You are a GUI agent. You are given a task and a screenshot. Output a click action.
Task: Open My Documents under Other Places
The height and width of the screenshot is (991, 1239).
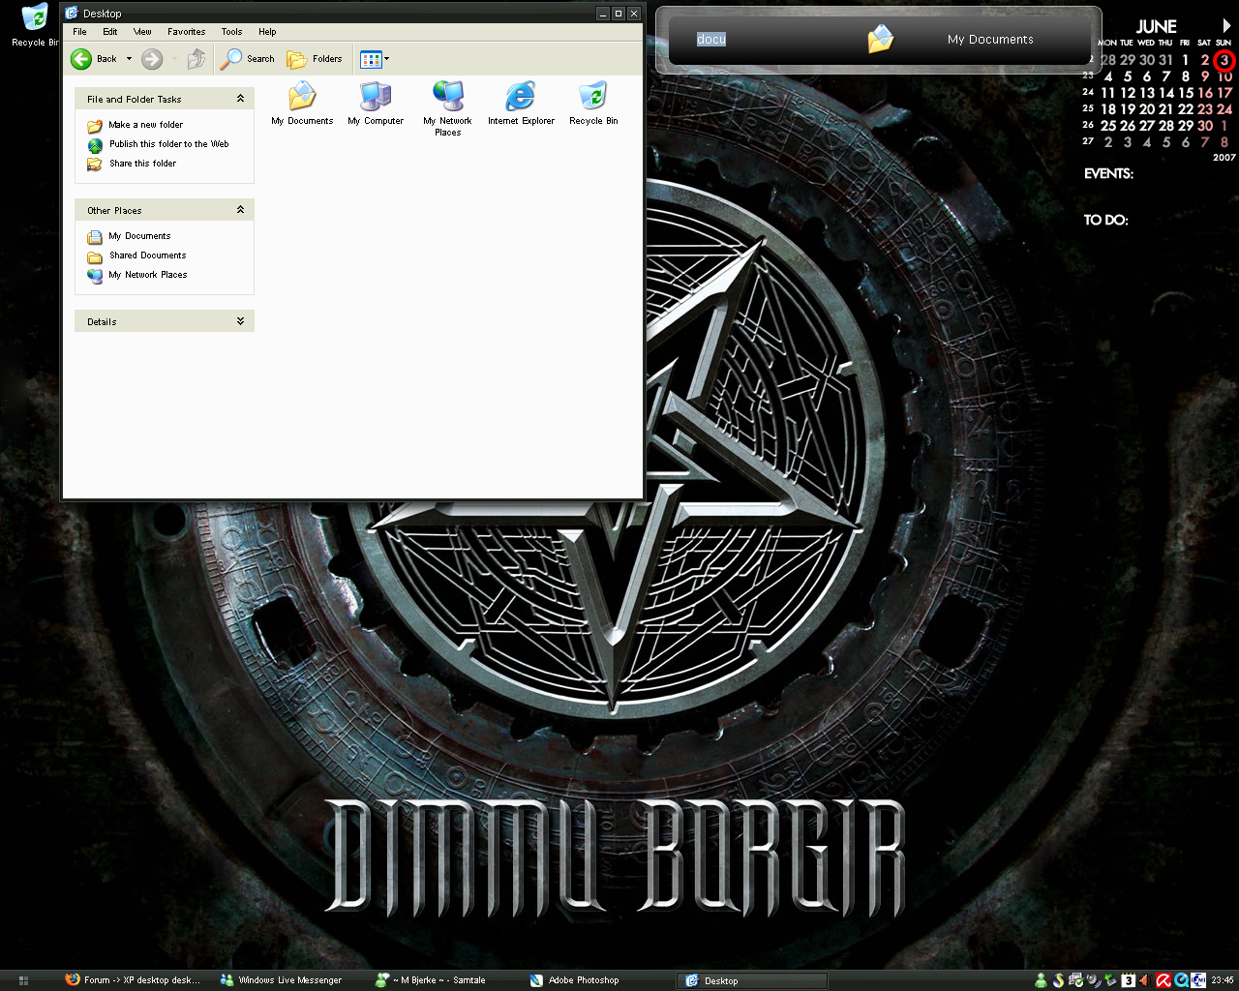[139, 236]
